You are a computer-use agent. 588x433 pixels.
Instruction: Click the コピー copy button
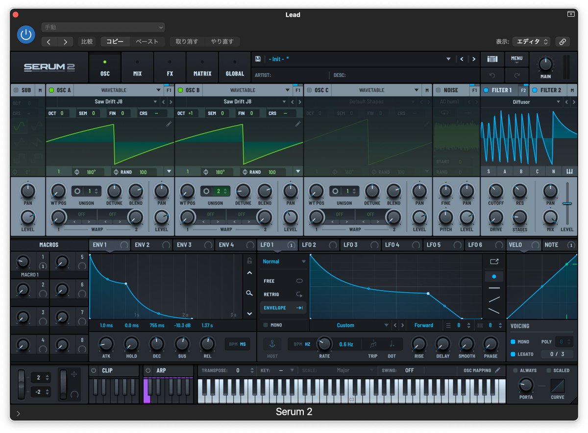click(115, 42)
